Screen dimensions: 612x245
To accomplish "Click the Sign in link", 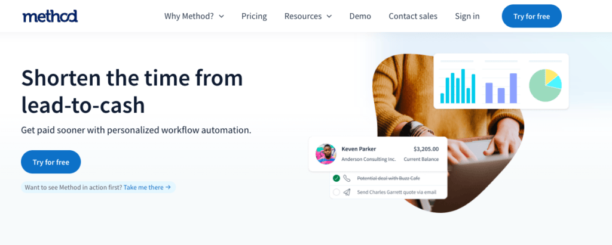I will pyautogui.click(x=467, y=16).
